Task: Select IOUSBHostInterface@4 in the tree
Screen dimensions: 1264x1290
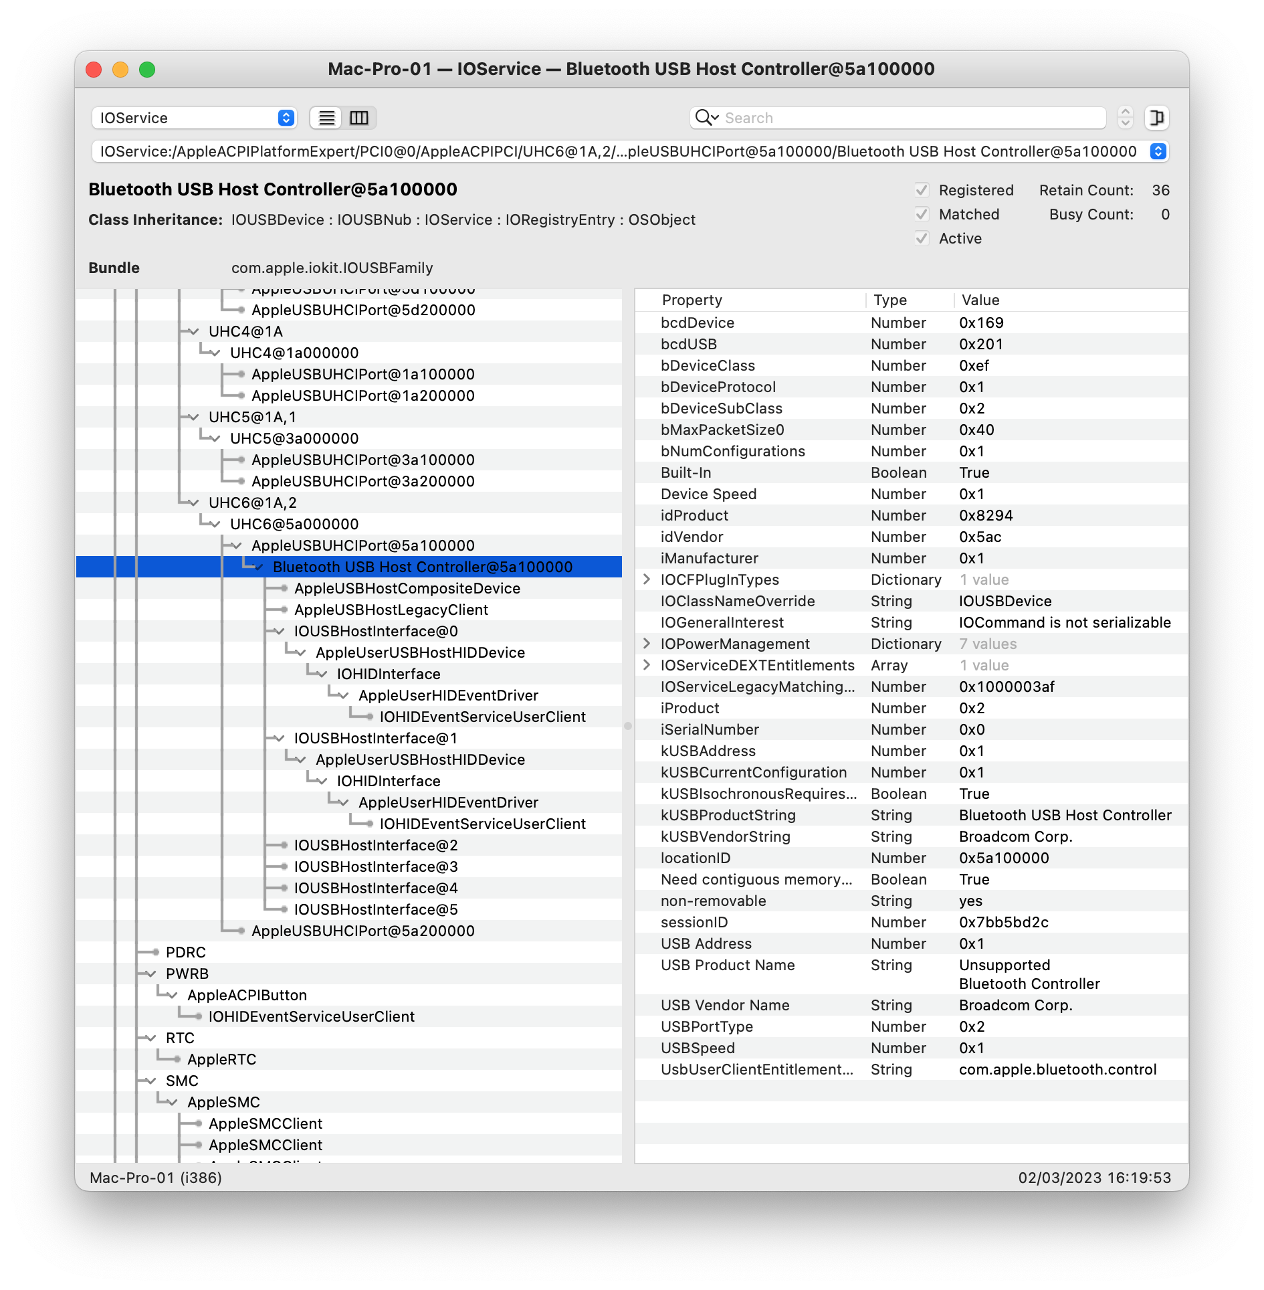Action: (376, 889)
